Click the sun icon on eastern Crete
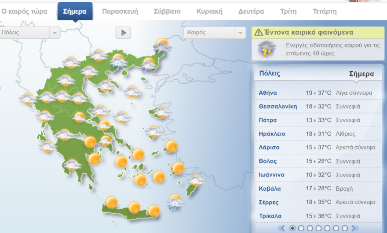 154,211
